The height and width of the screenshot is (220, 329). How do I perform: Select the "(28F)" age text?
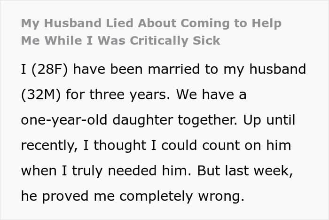coord(50,69)
